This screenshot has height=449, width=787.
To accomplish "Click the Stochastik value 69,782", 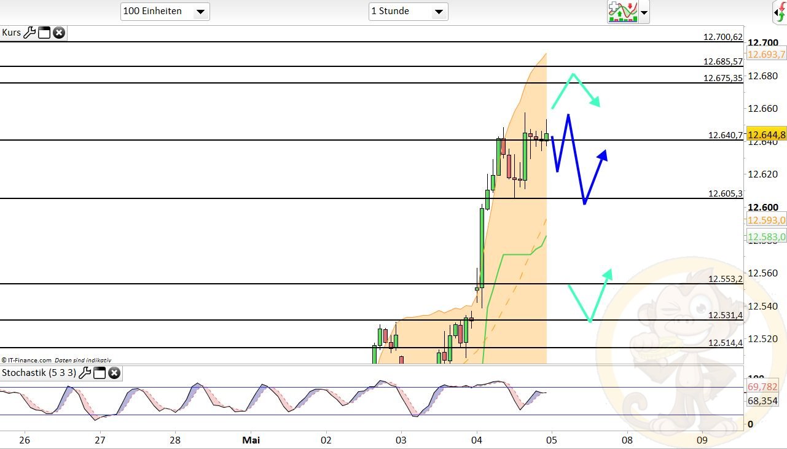I will pos(764,387).
